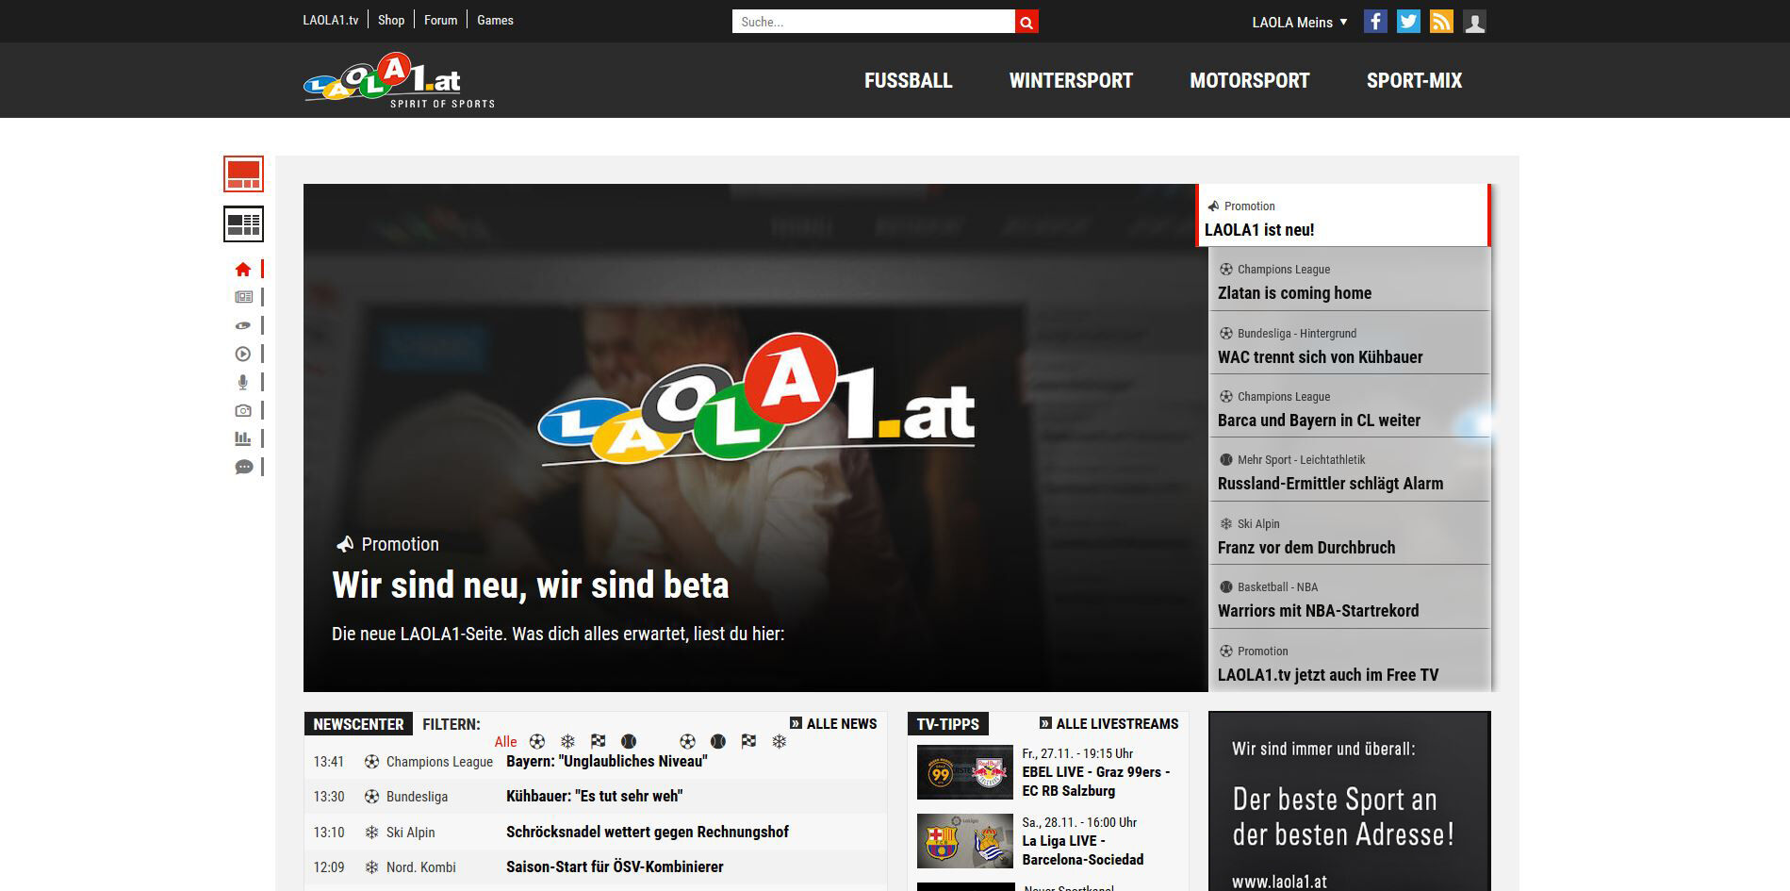Open 'Wir sind neu, wir sind beta' hero article
The width and height of the screenshot is (1790, 891).
531,586
